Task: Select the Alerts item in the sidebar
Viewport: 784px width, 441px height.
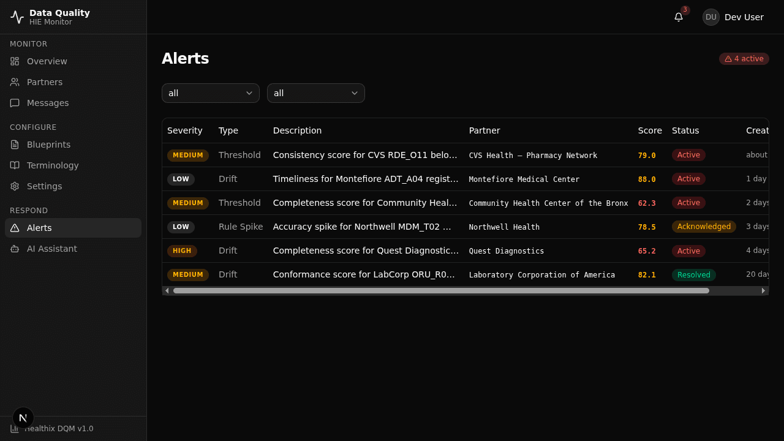Action: (x=39, y=228)
